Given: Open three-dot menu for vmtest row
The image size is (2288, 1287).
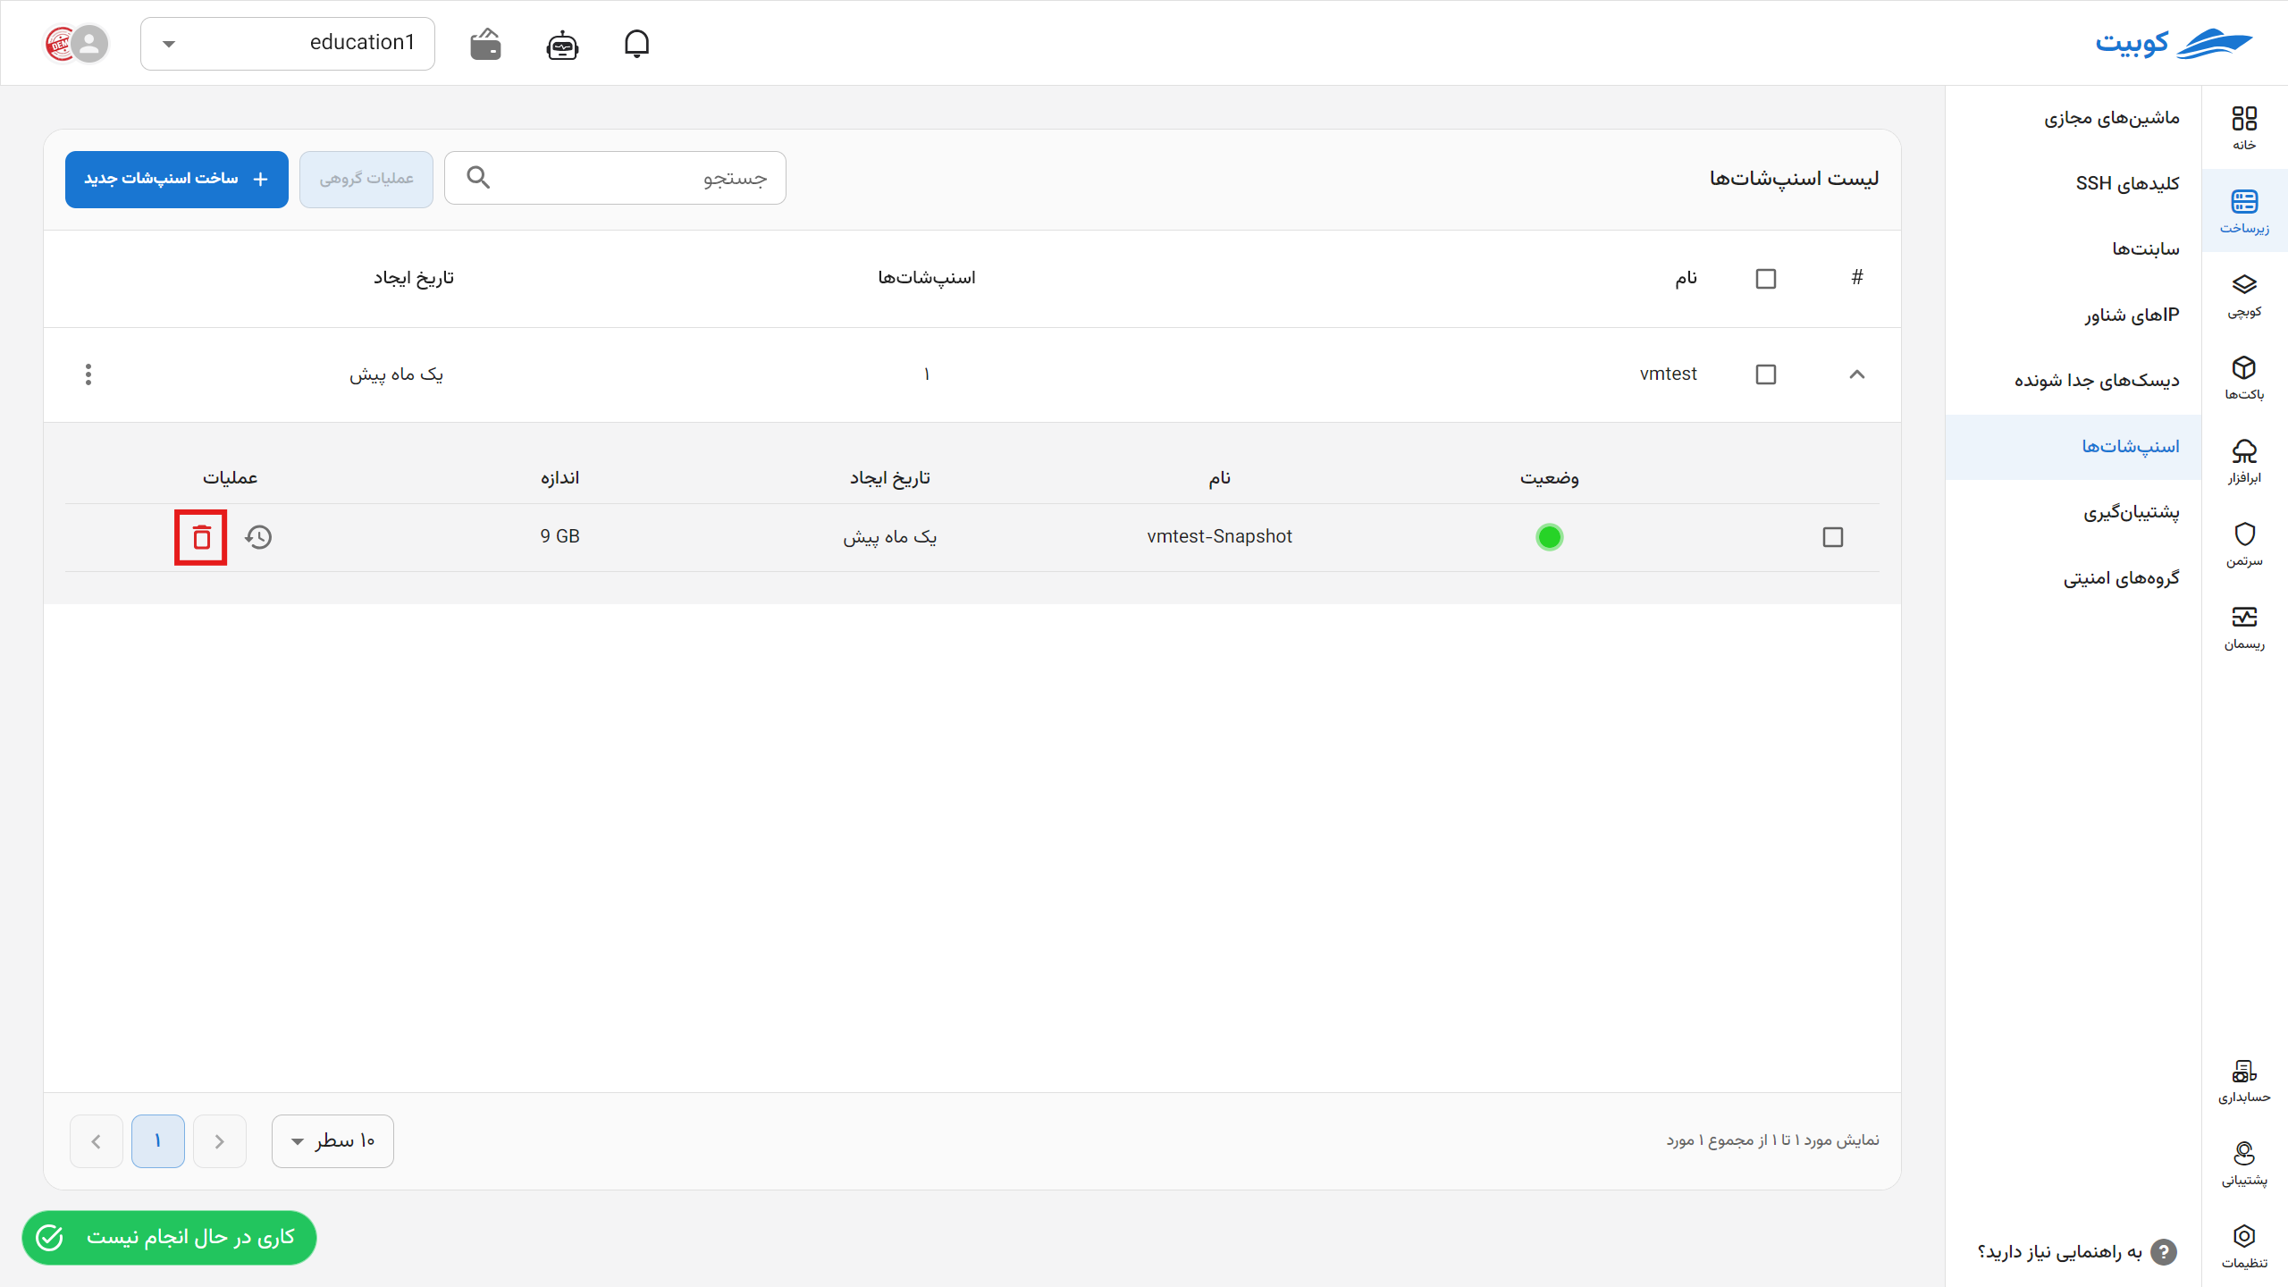Looking at the screenshot, I should pyautogui.click(x=88, y=374).
